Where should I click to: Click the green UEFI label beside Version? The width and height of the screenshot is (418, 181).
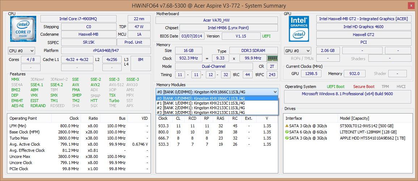point(266,36)
